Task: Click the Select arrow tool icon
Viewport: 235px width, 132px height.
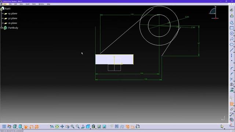Action: (222, 126)
